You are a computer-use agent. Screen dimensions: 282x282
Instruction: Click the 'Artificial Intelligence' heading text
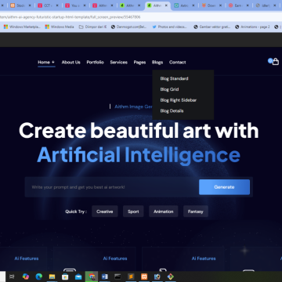139,155
